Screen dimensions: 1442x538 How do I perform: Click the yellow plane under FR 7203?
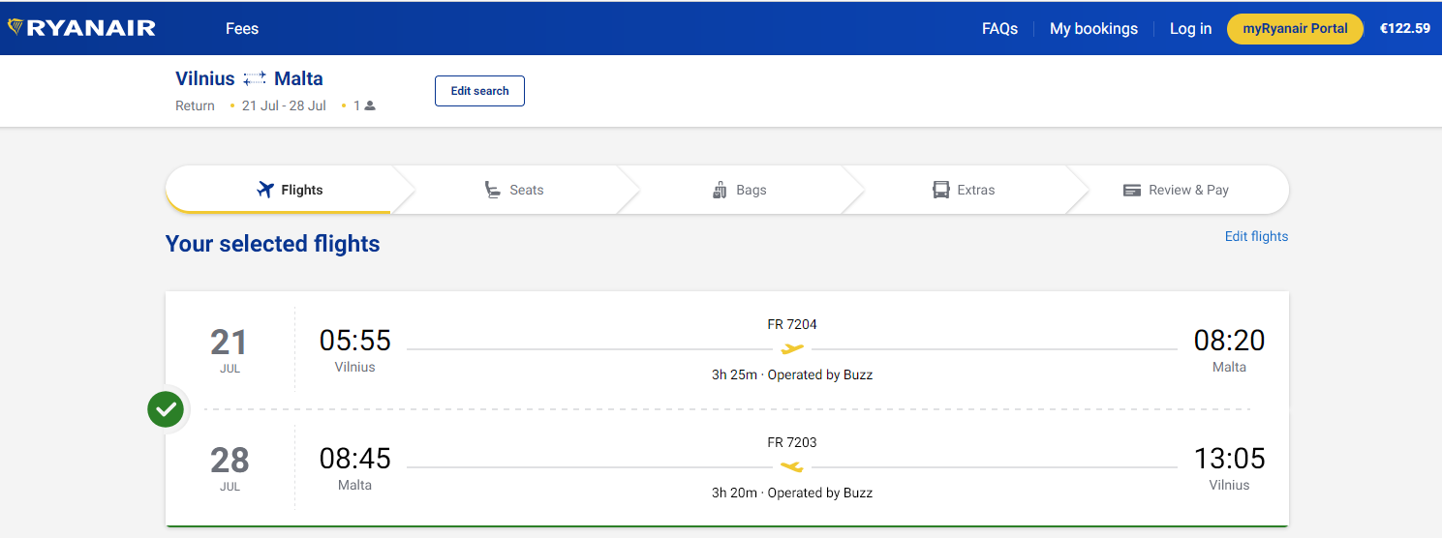tap(792, 466)
